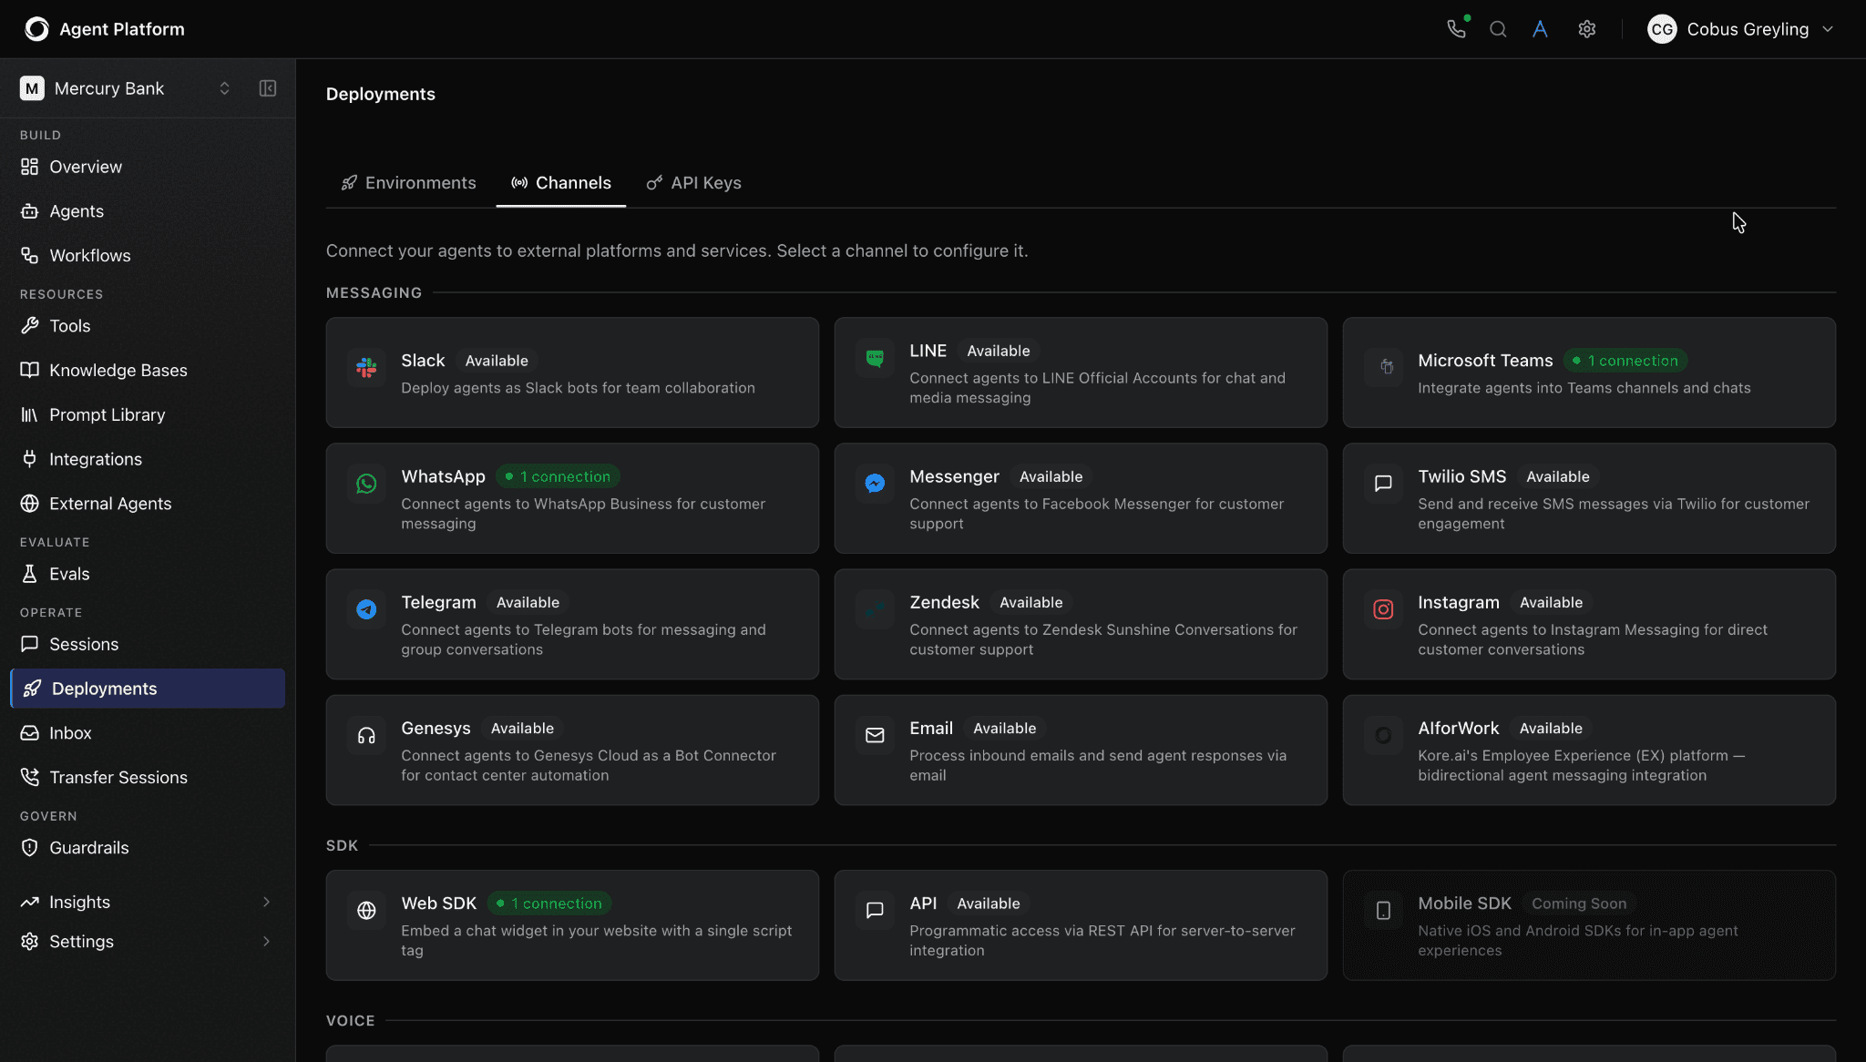Configure the Slack channel card
The height and width of the screenshot is (1062, 1866).
tap(572, 373)
